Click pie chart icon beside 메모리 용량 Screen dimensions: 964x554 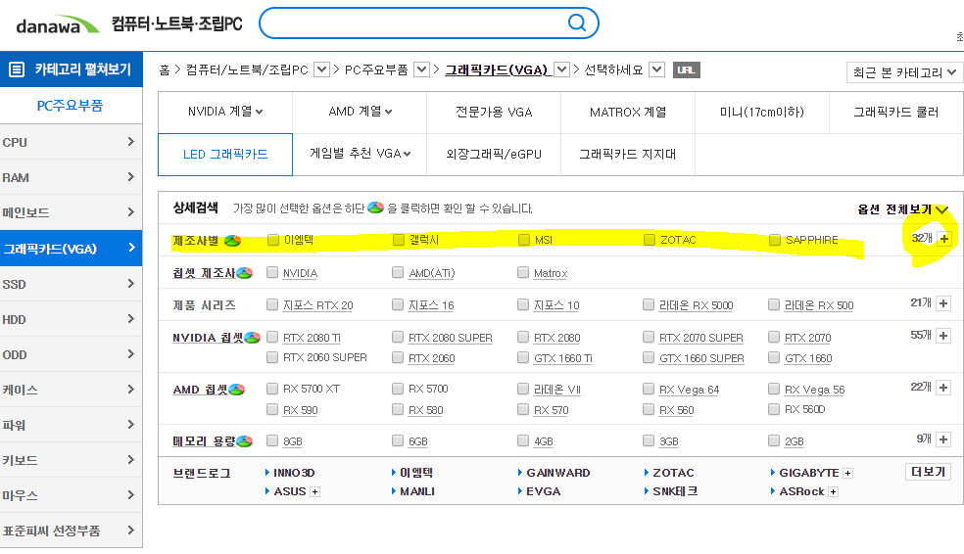[x=245, y=441]
